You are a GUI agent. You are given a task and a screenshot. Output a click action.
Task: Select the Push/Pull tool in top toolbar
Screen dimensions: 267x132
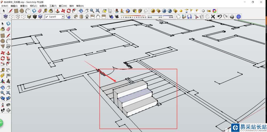point(58,11)
